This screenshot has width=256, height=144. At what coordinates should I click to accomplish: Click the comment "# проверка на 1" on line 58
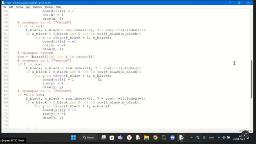pyautogui.click(x=44, y=60)
